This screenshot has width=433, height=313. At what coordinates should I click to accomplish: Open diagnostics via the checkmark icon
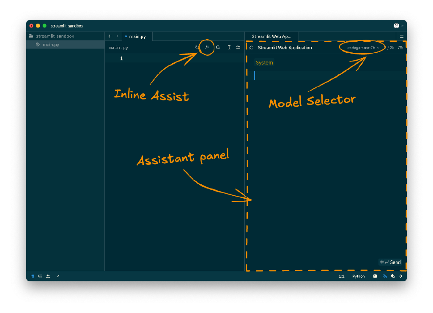(58, 276)
